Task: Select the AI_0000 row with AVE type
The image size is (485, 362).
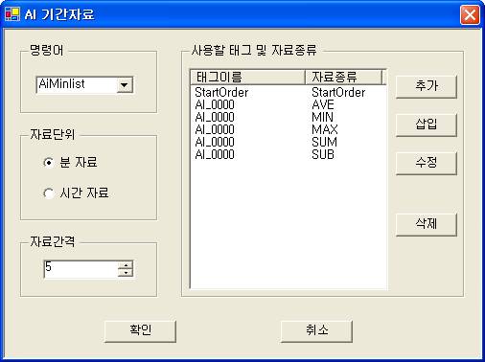Action: pos(289,104)
